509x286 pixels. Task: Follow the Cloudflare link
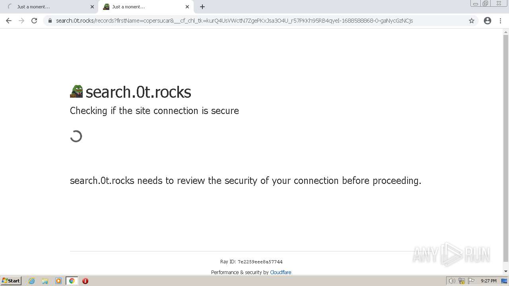[x=280, y=272]
